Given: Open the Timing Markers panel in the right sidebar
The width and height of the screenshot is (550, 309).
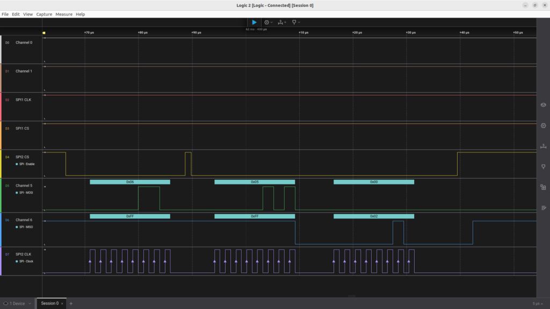Looking at the screenshot, I should [544, 167].
